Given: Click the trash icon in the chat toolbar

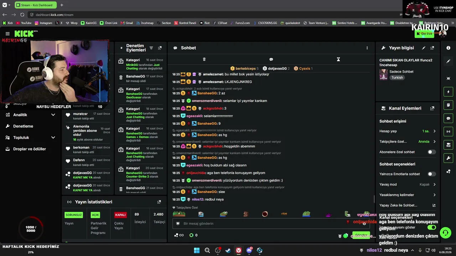Looking at the screenshot, I should point(204,59).
